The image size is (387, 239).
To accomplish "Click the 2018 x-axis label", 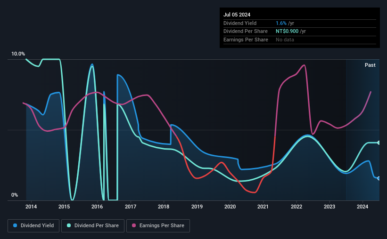I will point(164,207).
